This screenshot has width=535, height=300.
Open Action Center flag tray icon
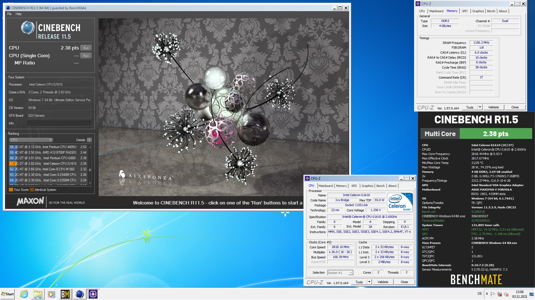click(x=493, y=294)
